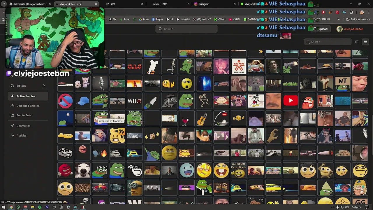Viewport: 373px width, 210px height.
Task: Open the TIK bookmark
Action: pos(112,20)
